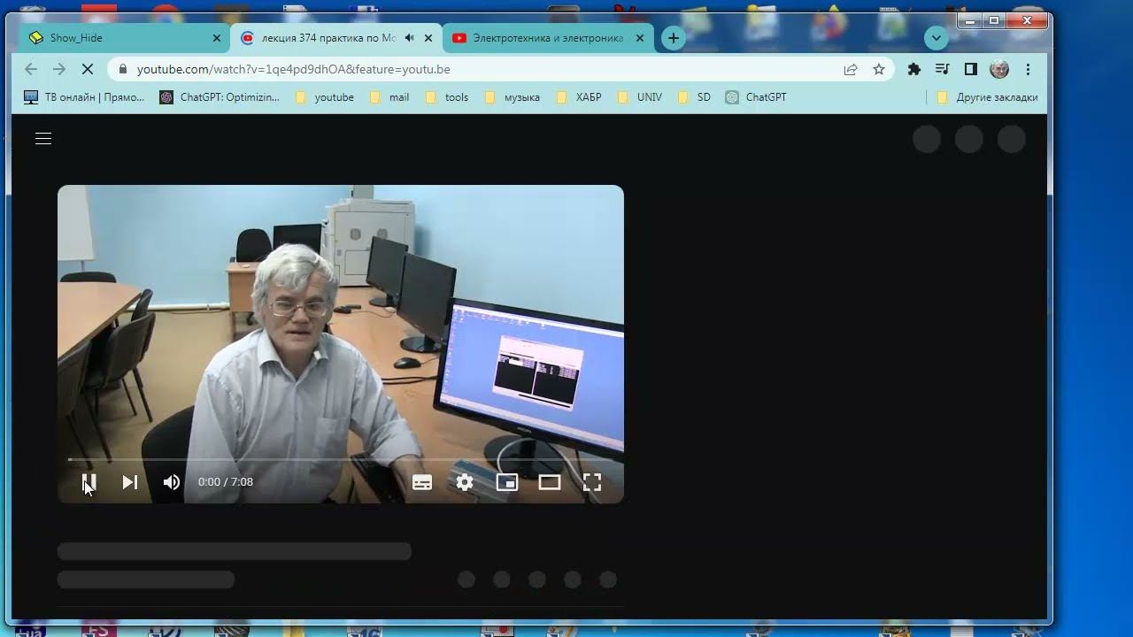Go forward in browser history
This screenshot has width=1133, height=637.
59,69
